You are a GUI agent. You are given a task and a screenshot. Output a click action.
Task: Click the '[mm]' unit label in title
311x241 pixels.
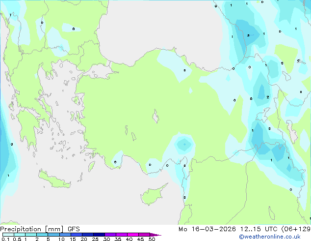[54, 229]
